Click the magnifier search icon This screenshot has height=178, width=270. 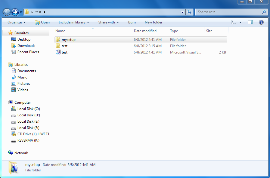point(264,12)
